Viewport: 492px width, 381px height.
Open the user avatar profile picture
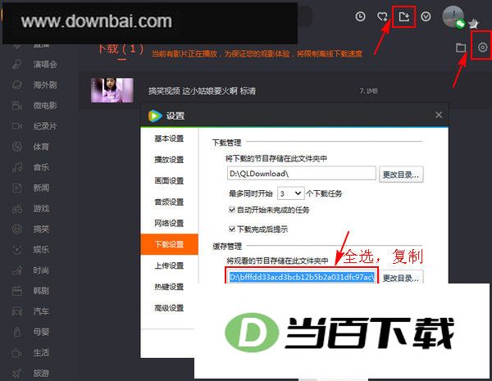pos(453,16)
